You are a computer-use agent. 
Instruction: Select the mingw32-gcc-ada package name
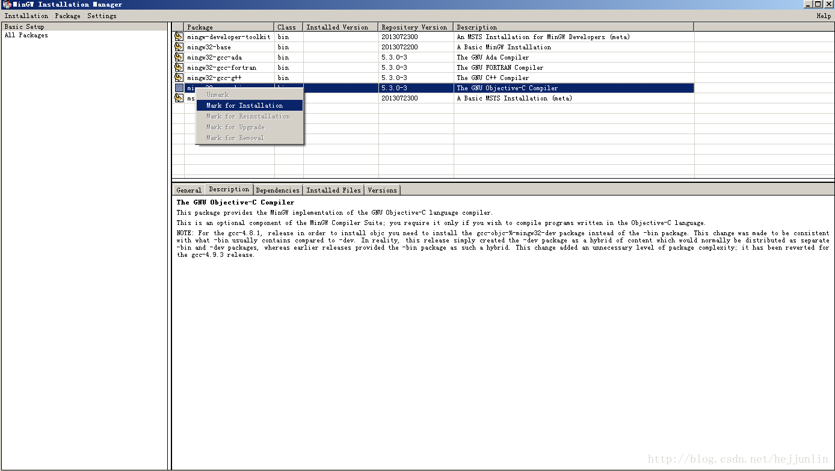point(214,57)
